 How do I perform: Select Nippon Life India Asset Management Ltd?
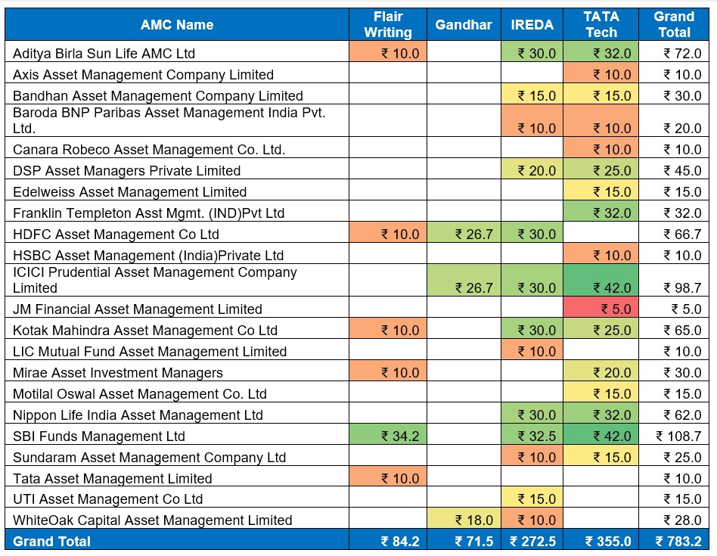[x=138, y=415]
